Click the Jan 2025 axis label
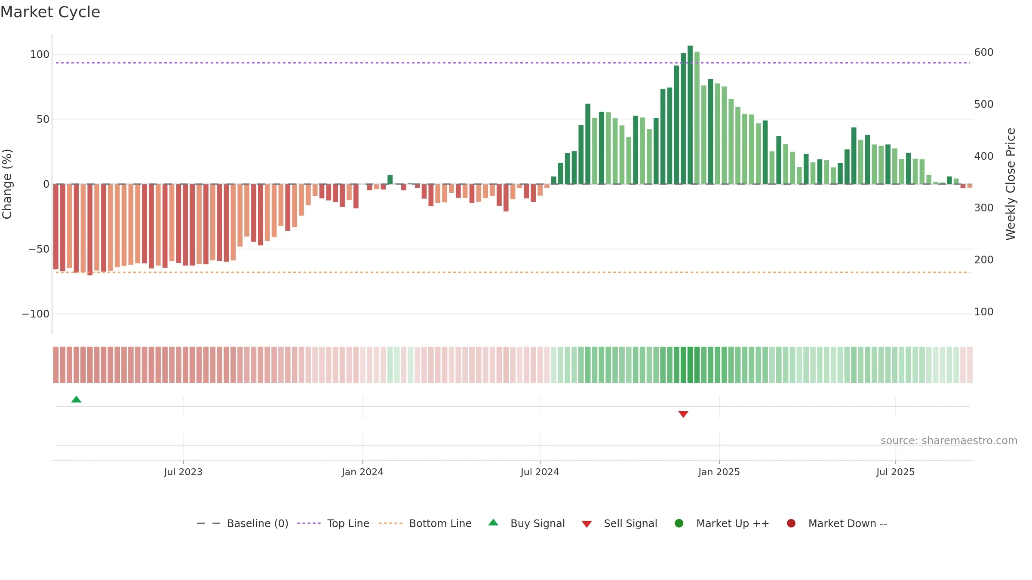 pyautogui.click(x=719, y=472)
